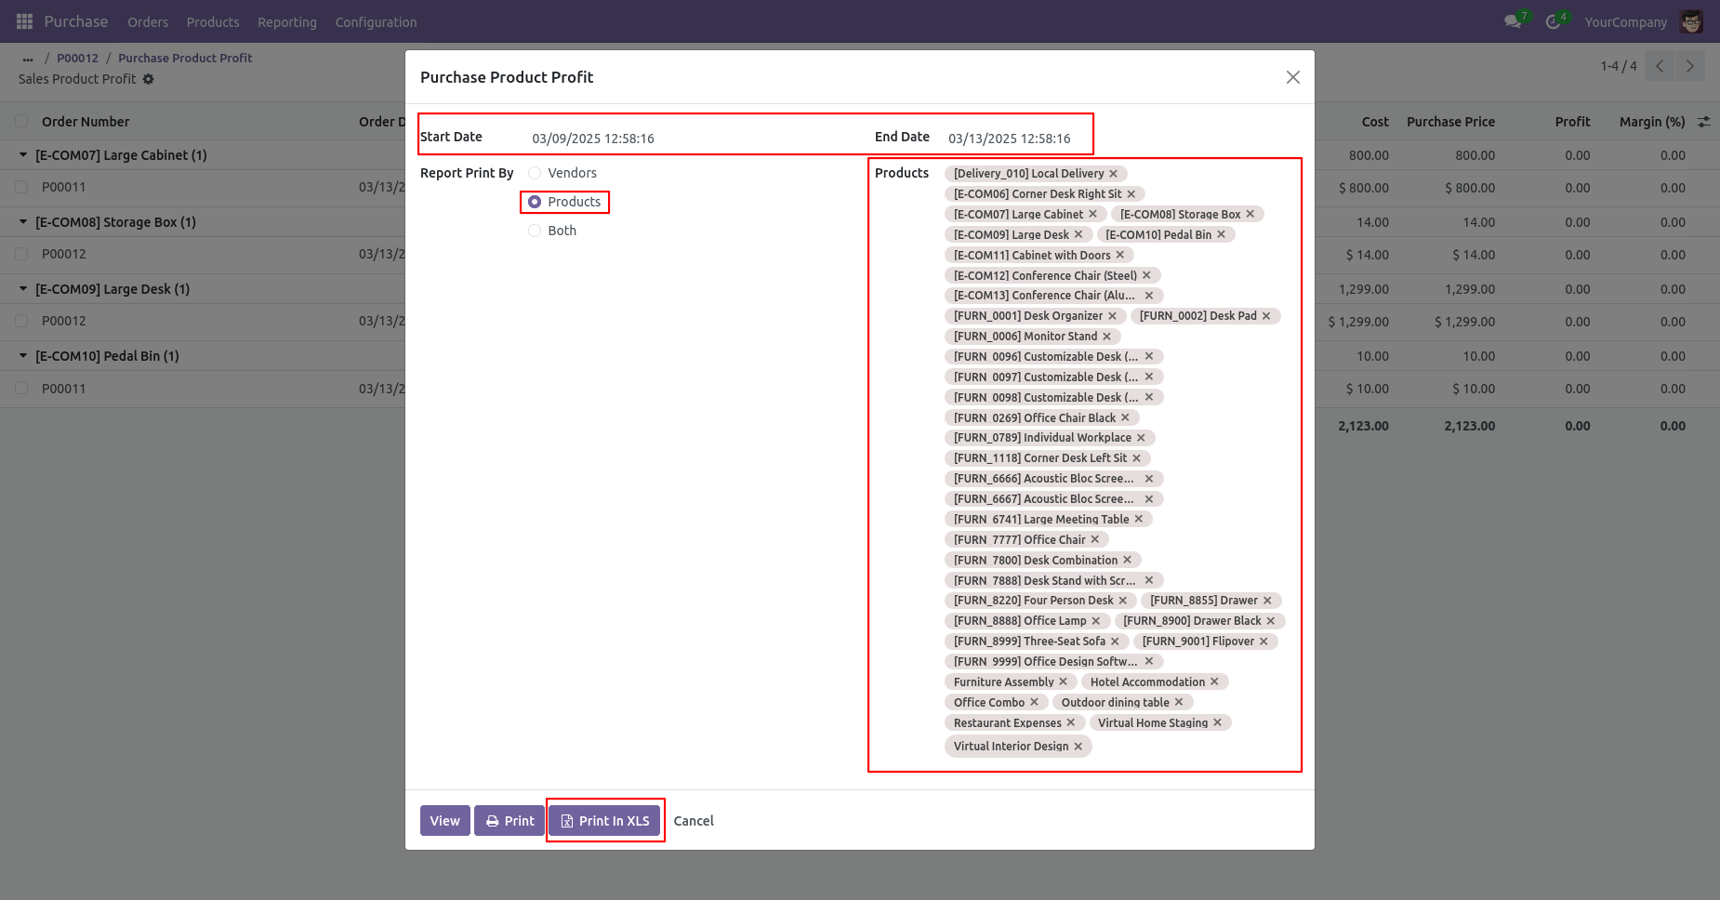This screenshot has width=1720, height=900.
Task: Remove the Three-Seat Sofa tag
Action: tap(1115, 642)
